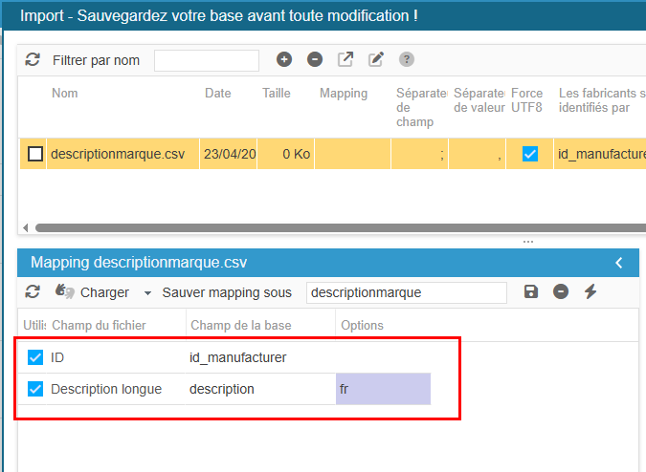646x472 pixels.
Task: Focus the Filtrer par nom field
Action: (207, 60)
